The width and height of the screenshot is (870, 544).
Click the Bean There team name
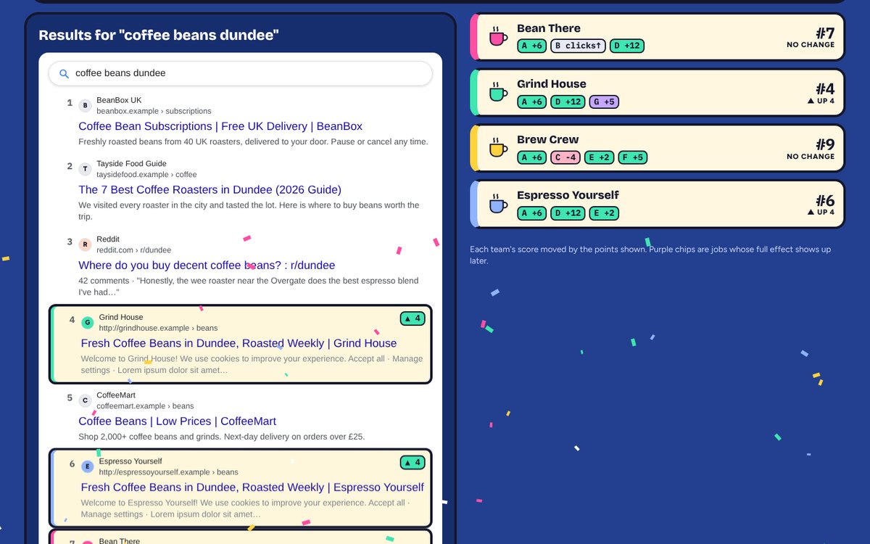point(549,28)
